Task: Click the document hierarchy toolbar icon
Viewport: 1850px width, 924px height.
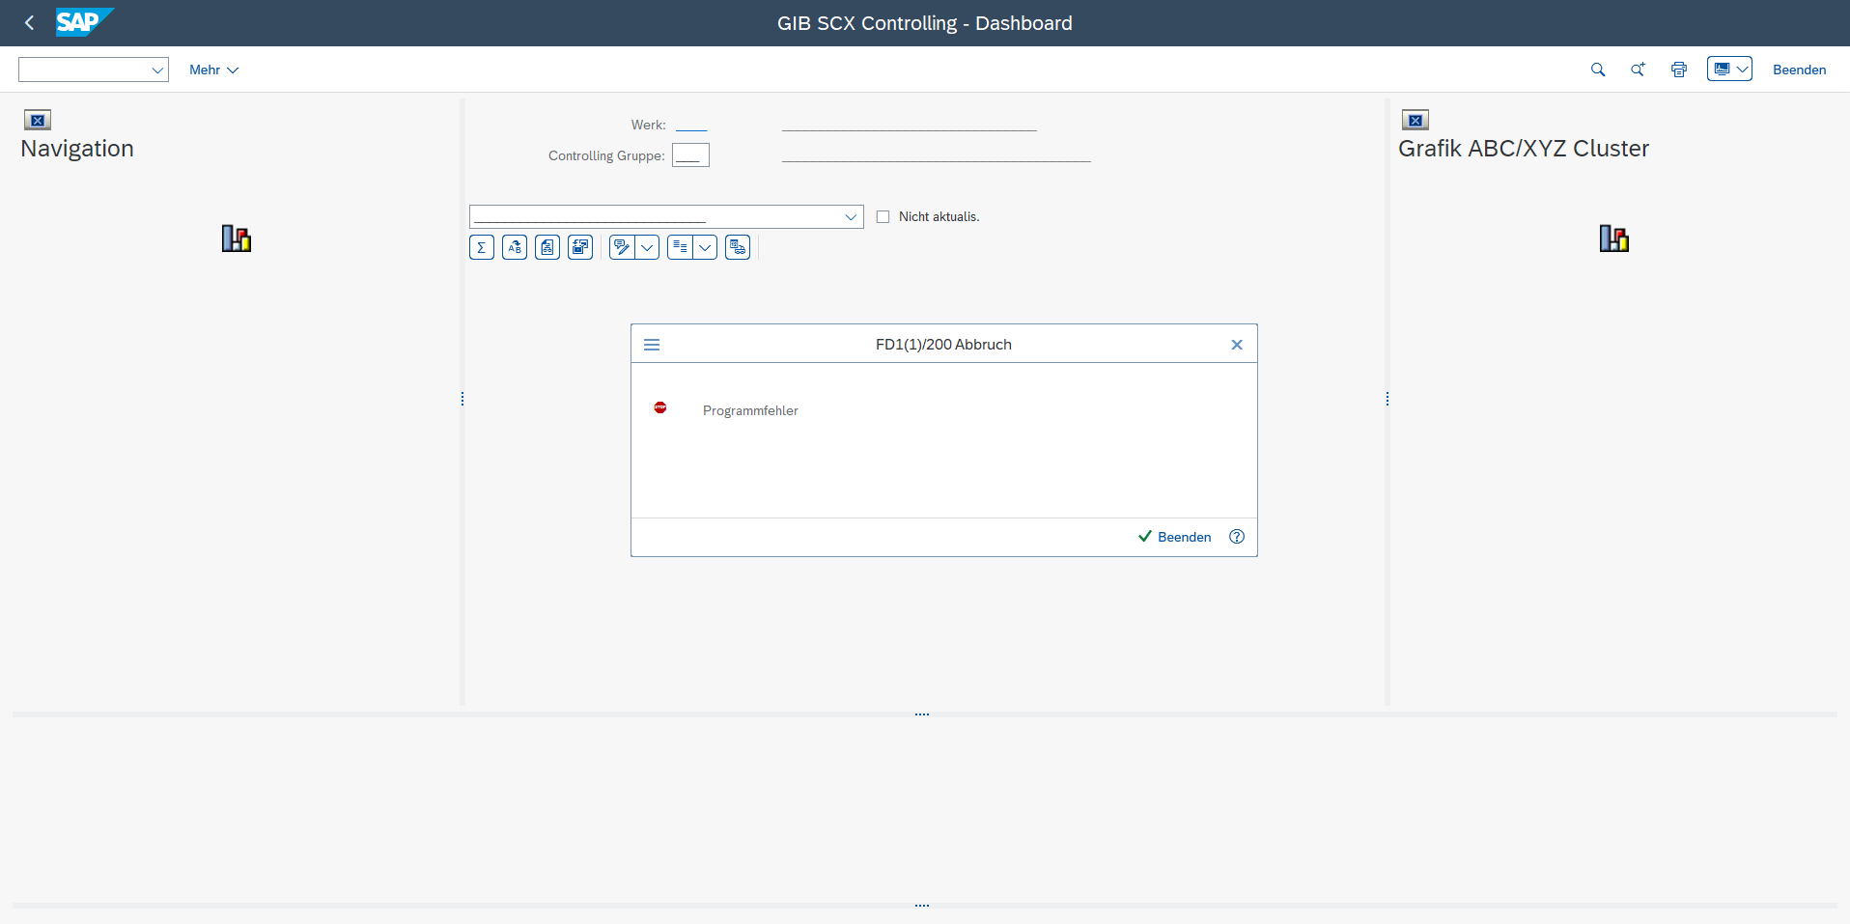Action: (x=547, y=248)
